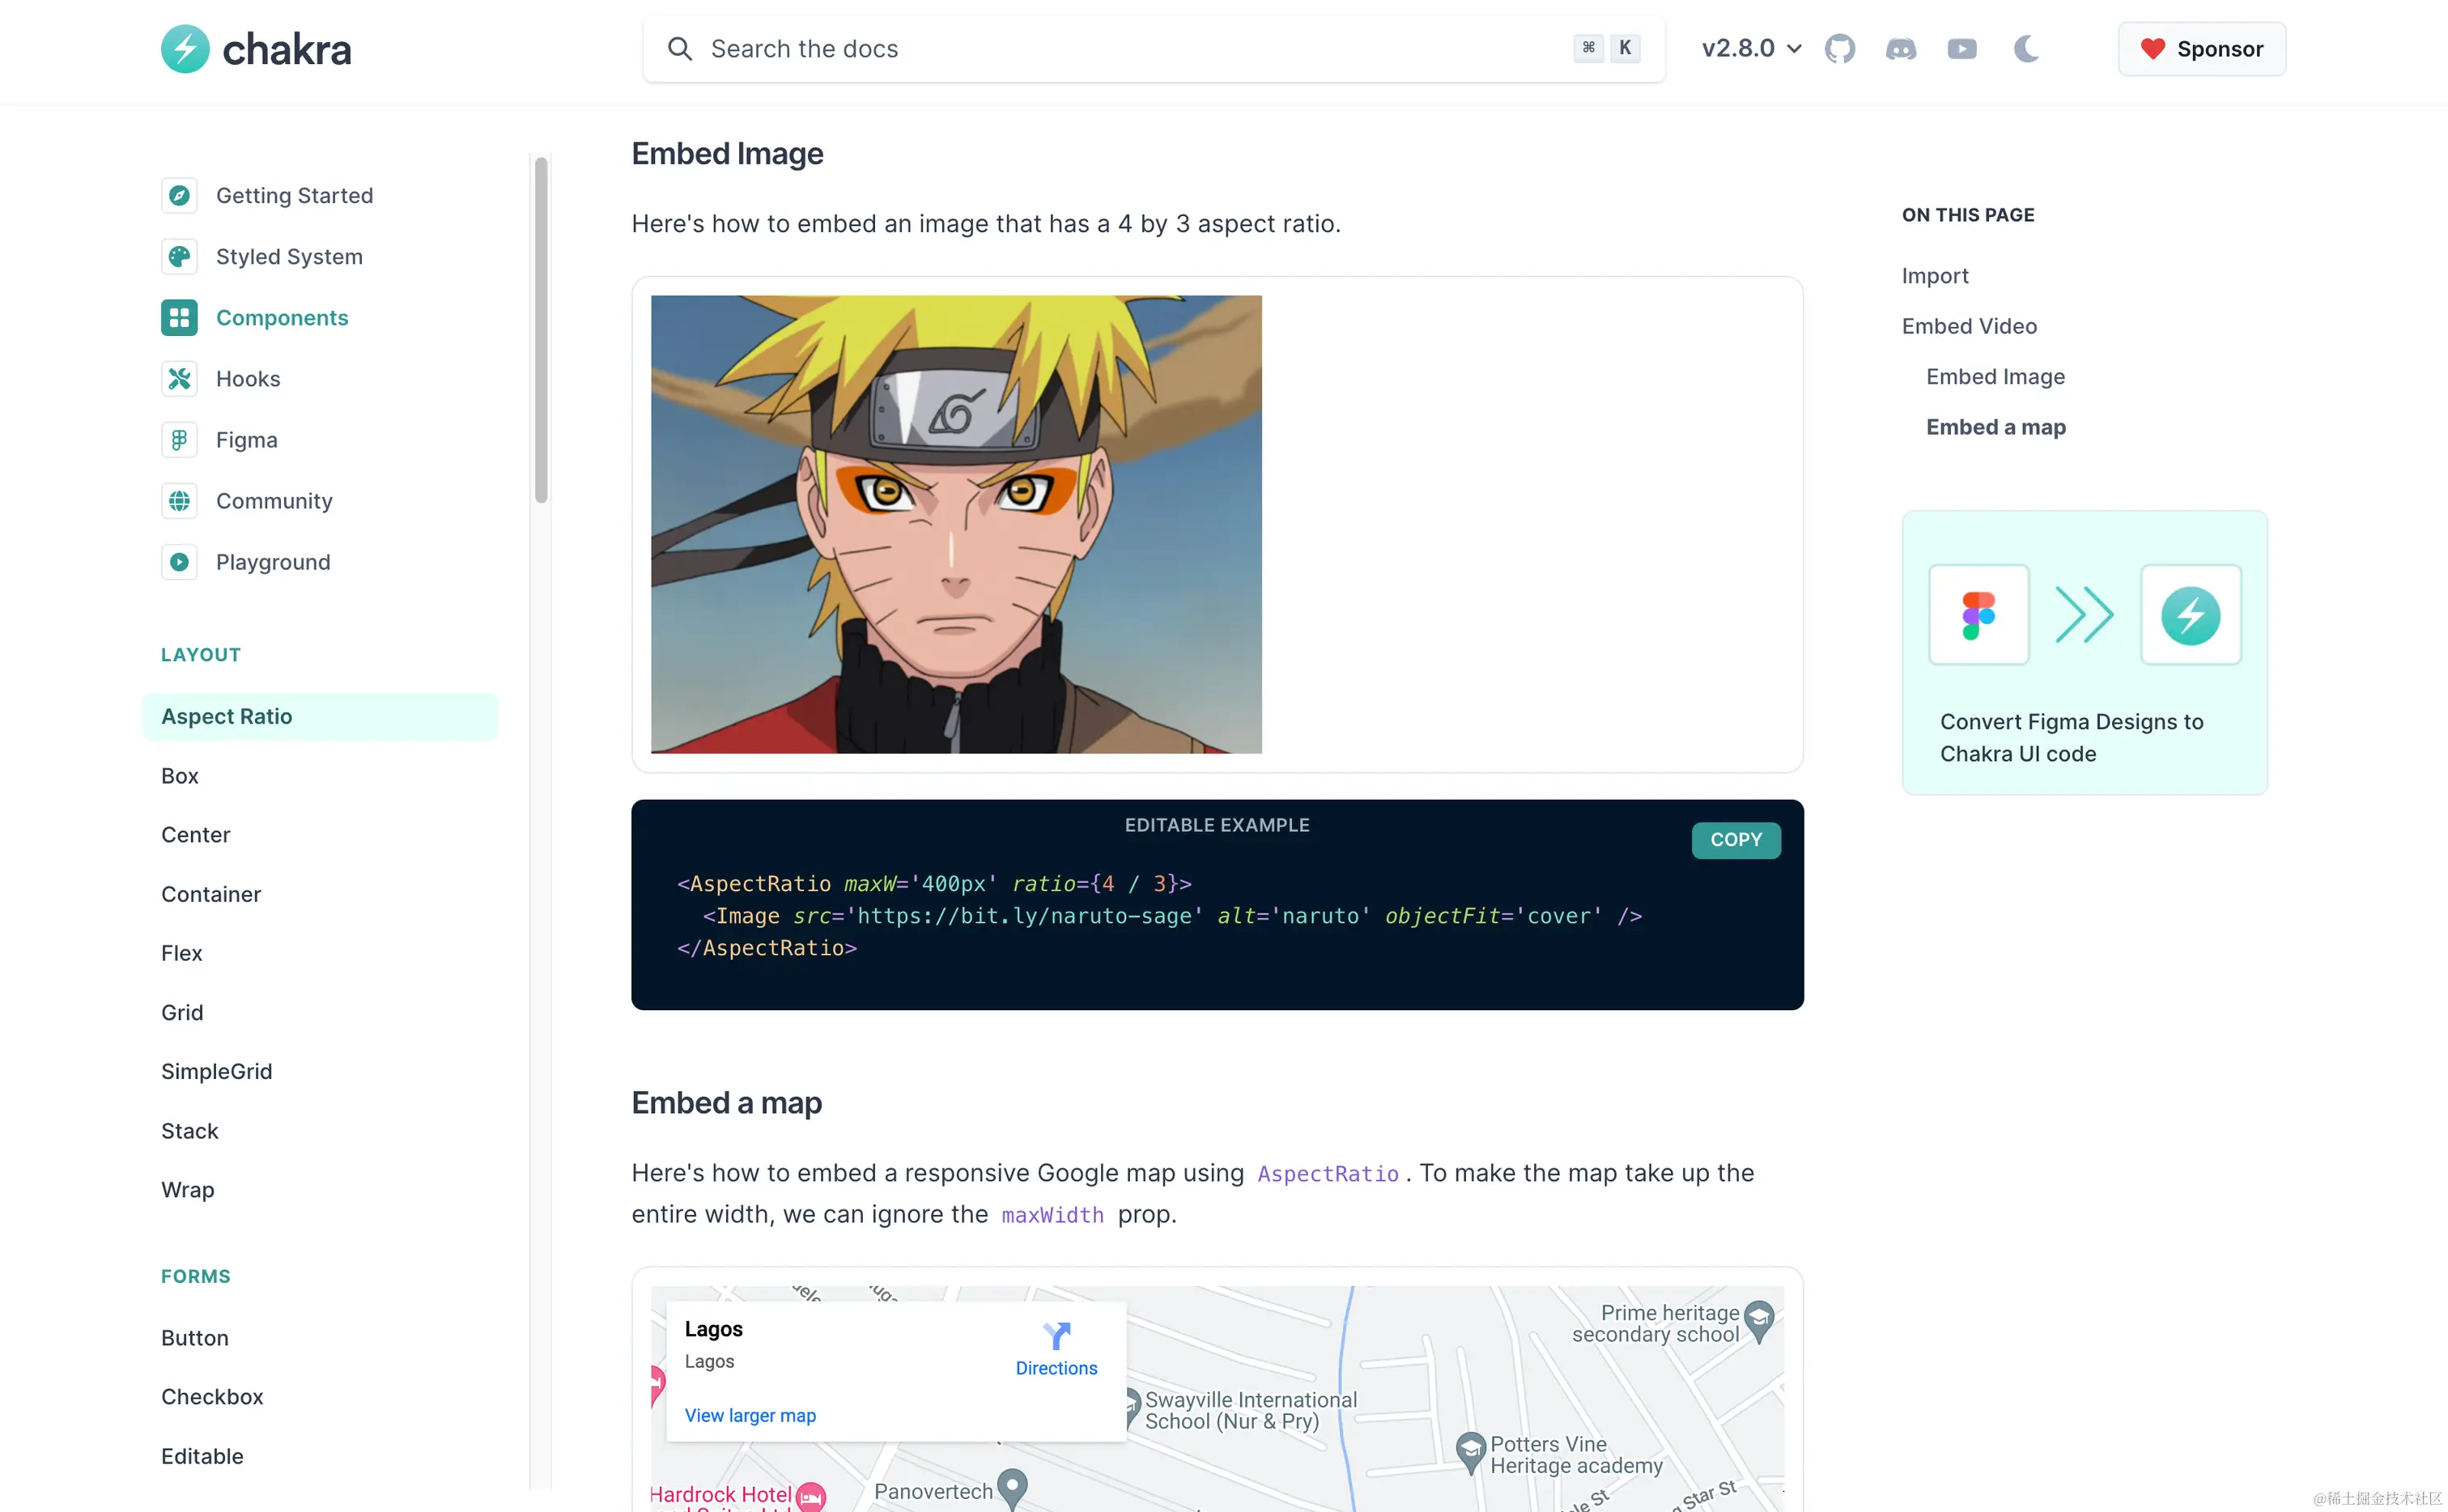
Task: Open the Discord server icon
Action: click(1901, 49)
